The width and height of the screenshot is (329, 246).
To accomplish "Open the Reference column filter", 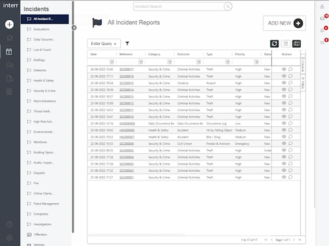I will coord(141,62).
